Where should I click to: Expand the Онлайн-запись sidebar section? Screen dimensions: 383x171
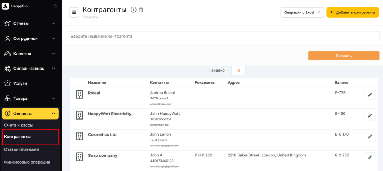click(30, 69)
